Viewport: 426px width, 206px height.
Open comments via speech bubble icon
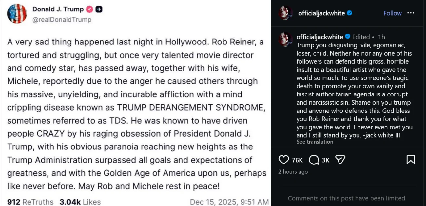pyautogui.click(x=314, y=160)
